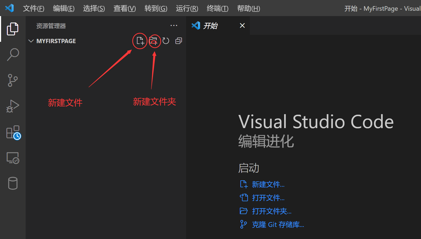Image resolution: width=421 pixels, height=239 pixels.
Task: Refresh the explorer file list
Action: click(166, 41)
